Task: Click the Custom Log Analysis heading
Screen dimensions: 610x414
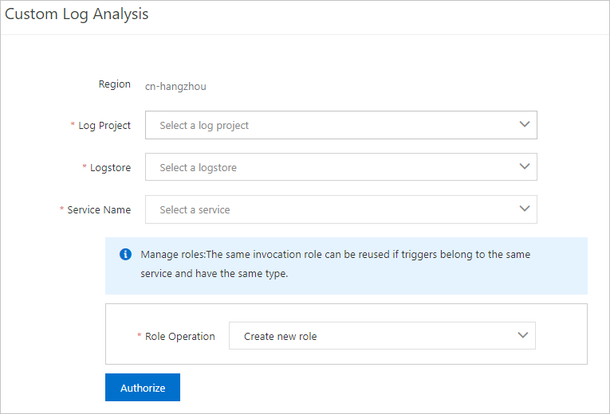Action: click(x=77, y=14)
